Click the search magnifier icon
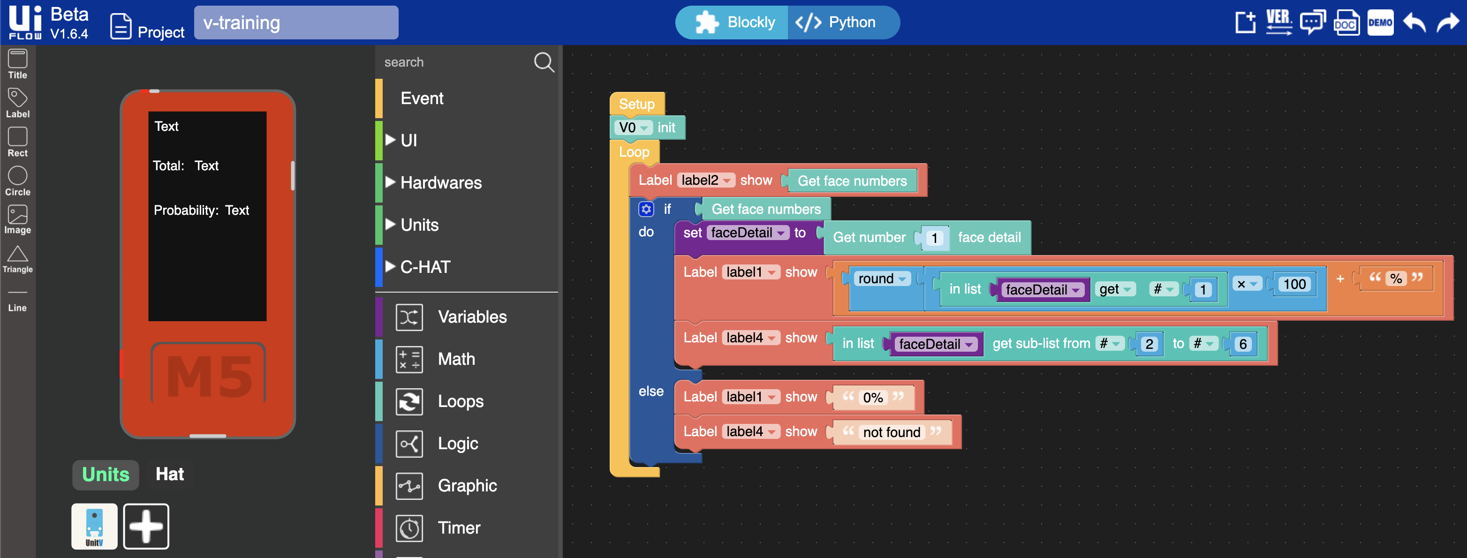Screen dimensions: 1467x558 coord(543,62)
